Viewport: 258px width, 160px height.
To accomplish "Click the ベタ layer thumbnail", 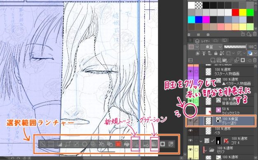I will point(208,131).
